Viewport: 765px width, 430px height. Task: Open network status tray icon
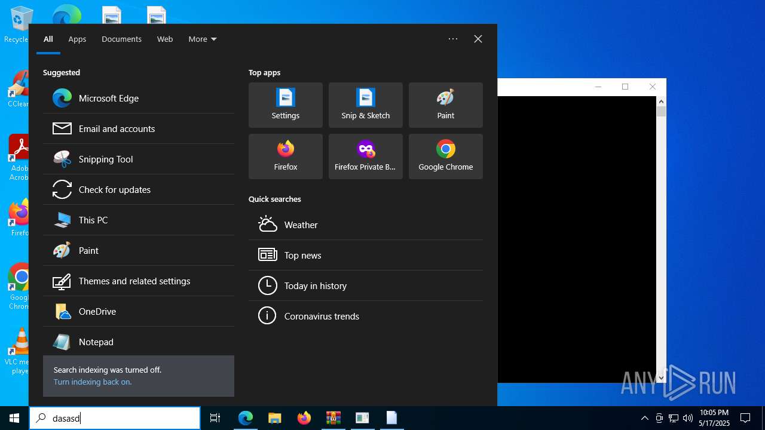tap(674, 418)
